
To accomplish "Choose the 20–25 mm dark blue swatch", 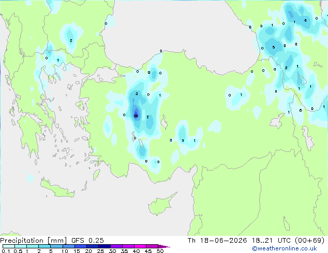I will pyautogui.click(x=92, y=246).
